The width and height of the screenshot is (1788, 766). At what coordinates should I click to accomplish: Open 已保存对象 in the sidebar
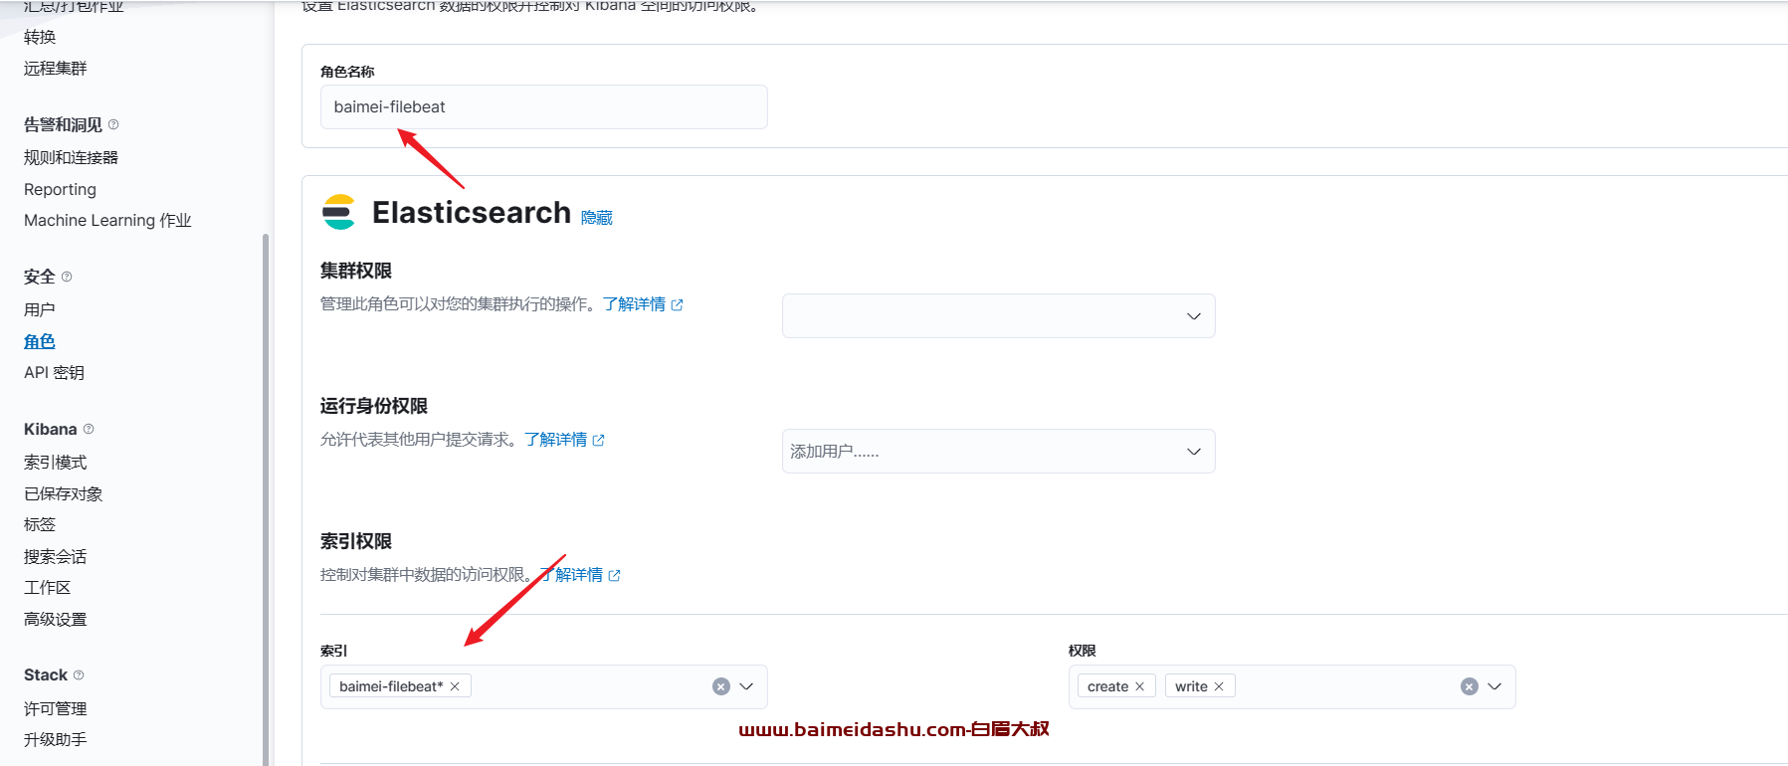64,493
